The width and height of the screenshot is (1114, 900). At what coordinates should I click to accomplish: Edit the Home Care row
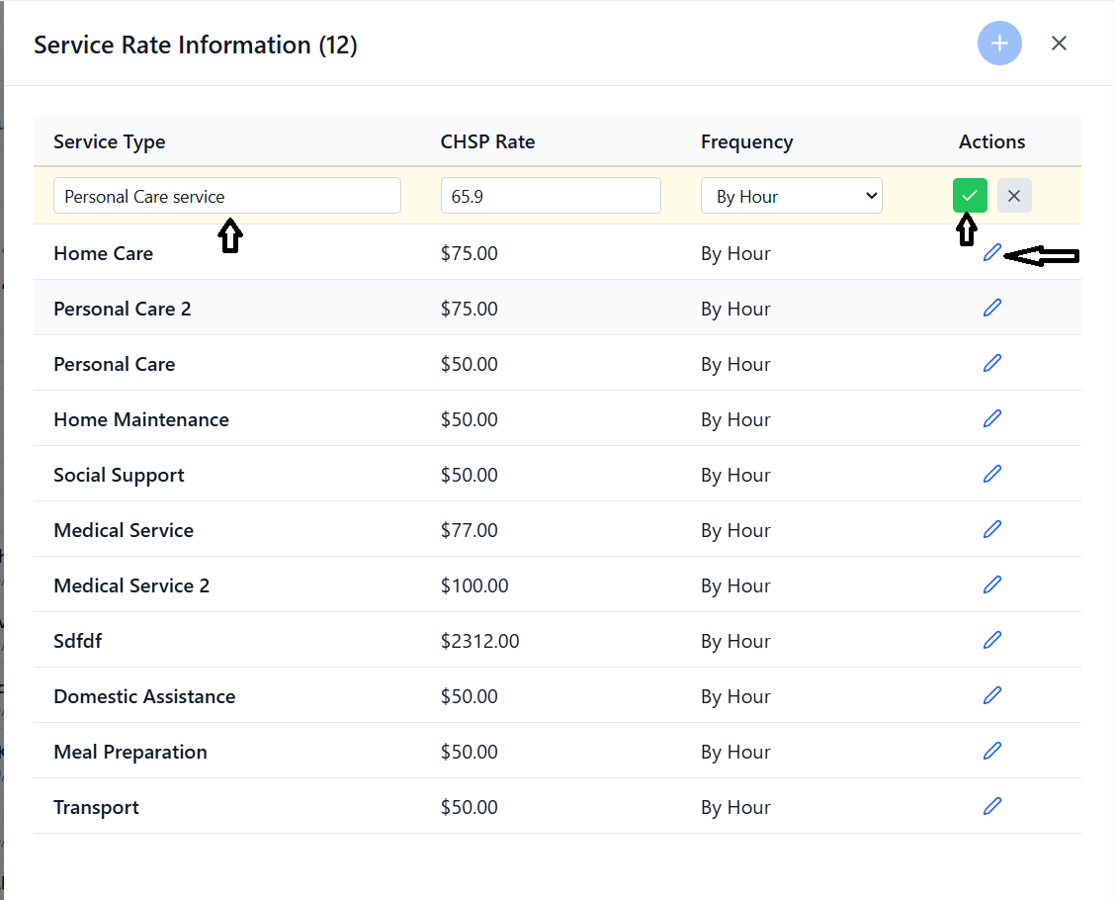[x=992, y=253]
